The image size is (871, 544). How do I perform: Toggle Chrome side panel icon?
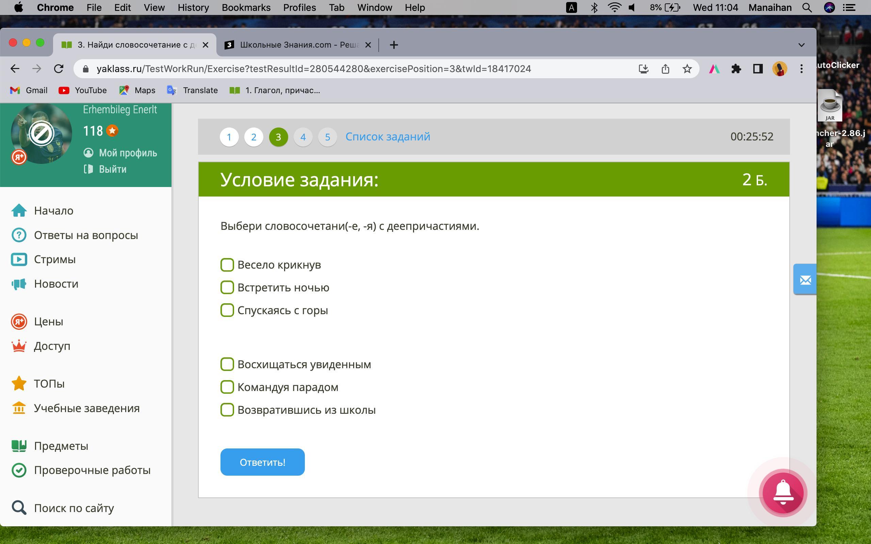point(758,69)
